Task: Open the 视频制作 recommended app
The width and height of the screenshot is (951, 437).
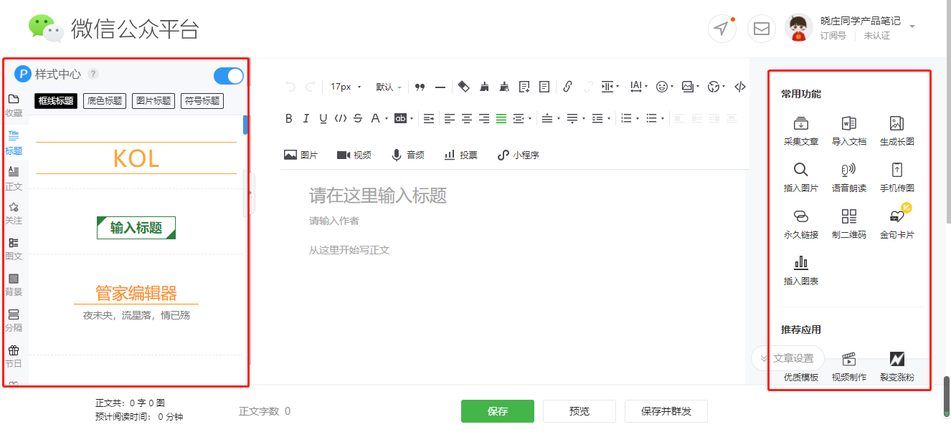Action: (x=849, y=367)
